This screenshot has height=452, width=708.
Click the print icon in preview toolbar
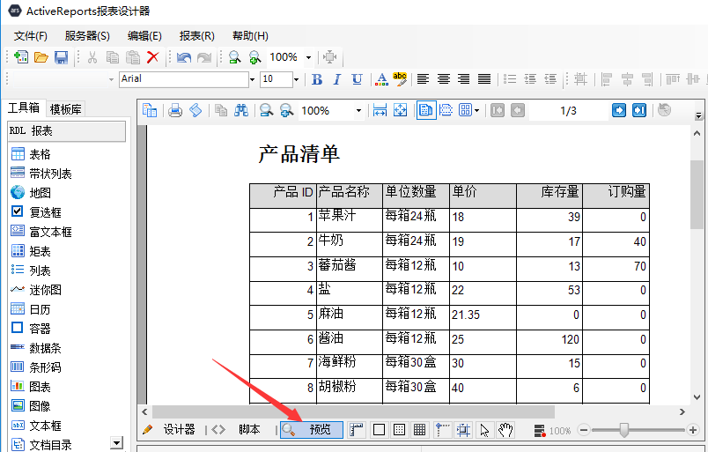point(175,110)
